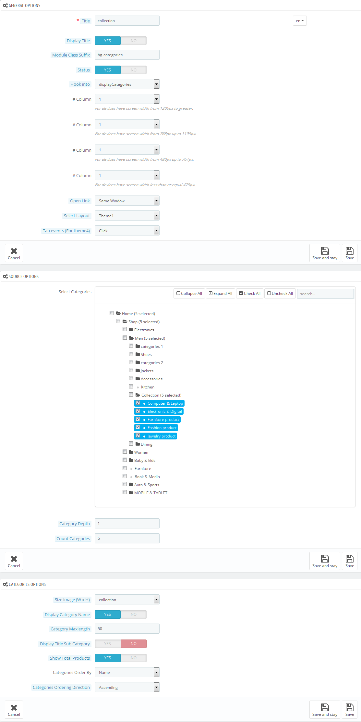Image resolution: width=361 pixels, height=722 pixels.
Task: Click the Save floppy icon in General Options
Action: click(x=349, y=250)
